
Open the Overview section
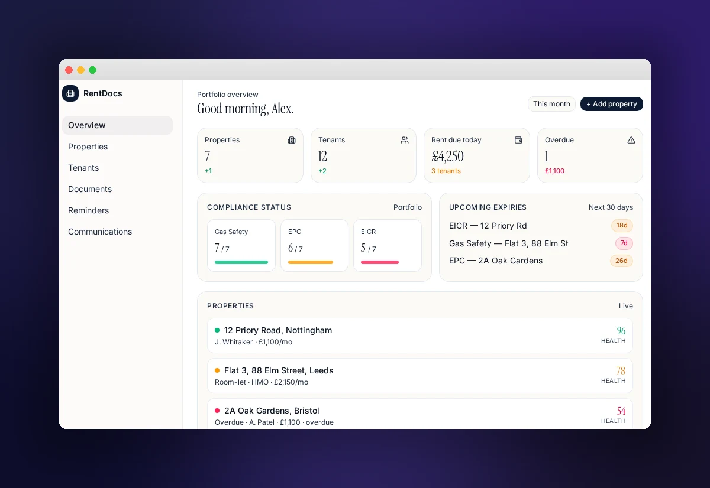point(117,125)
